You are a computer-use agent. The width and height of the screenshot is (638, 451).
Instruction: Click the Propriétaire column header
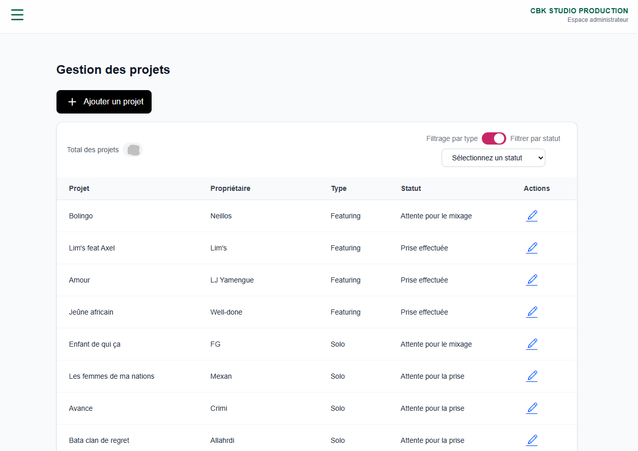[x=230, y=188]
